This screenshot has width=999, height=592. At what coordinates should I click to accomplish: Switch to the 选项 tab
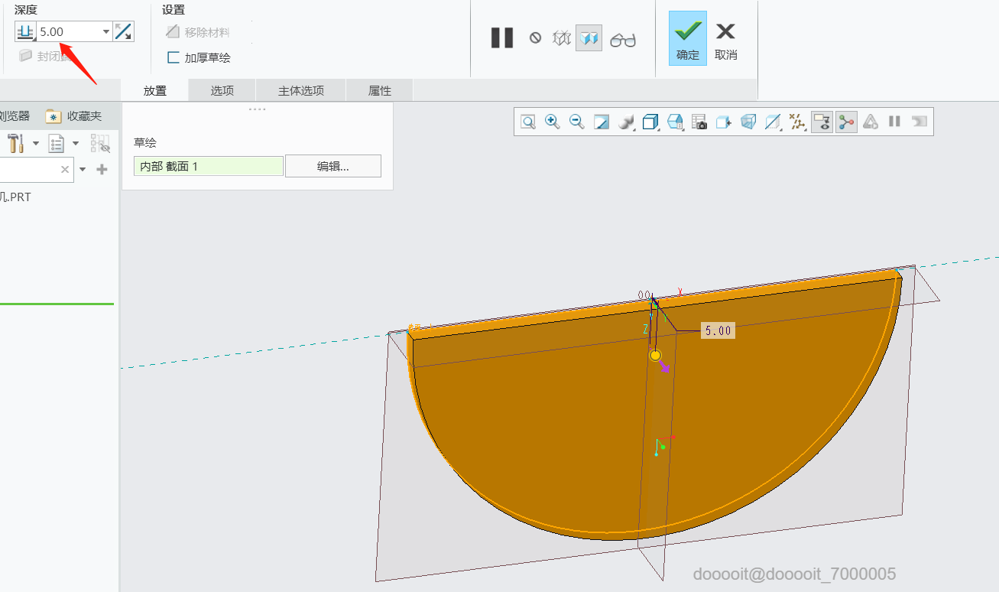(222, 90)
